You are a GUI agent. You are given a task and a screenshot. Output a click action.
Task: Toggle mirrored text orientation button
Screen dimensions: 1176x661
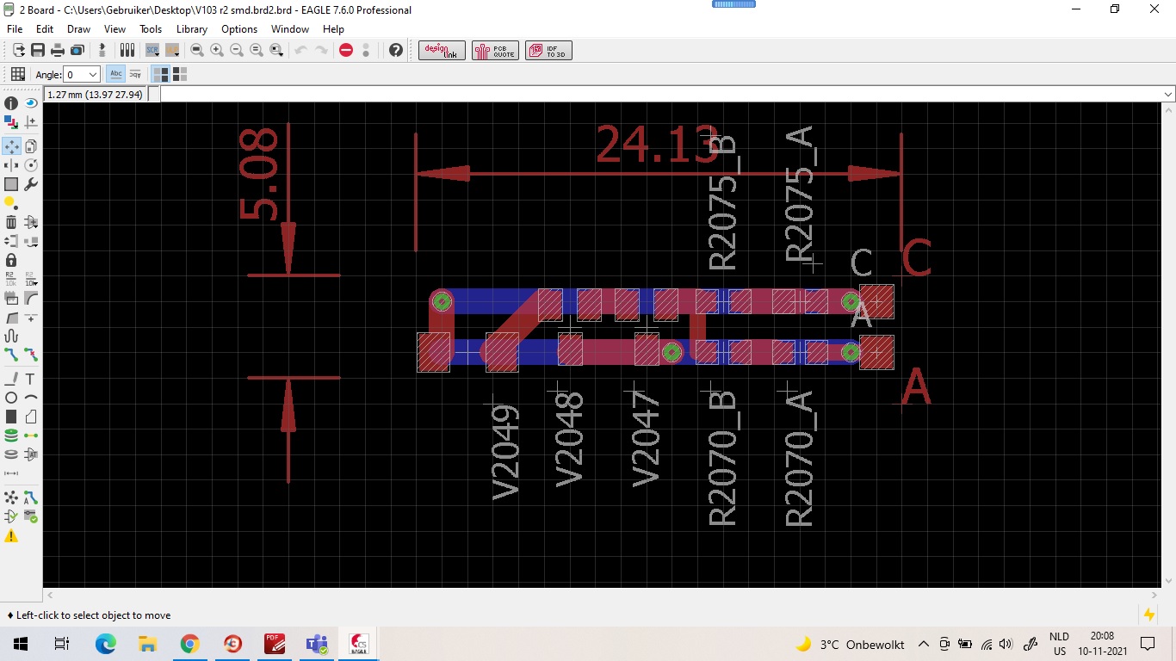[x=135, y=74]
